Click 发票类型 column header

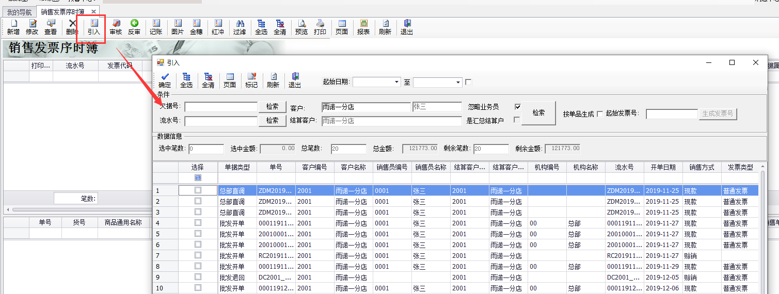(x=740, y=168)
